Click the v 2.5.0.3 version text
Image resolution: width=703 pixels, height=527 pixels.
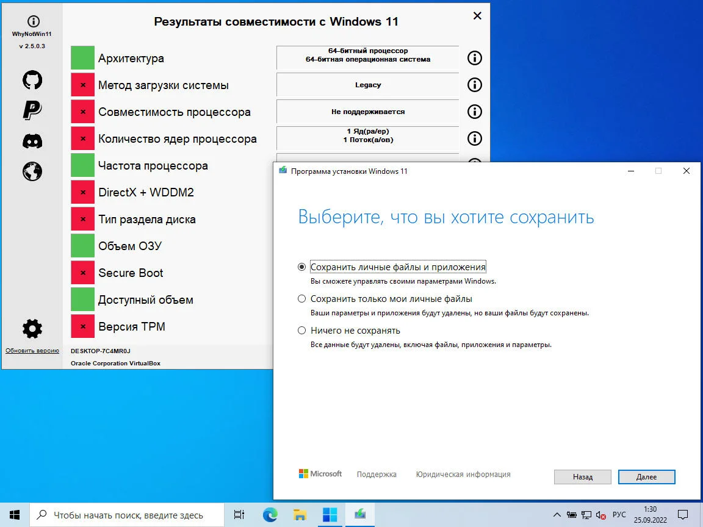coord(32,46)
